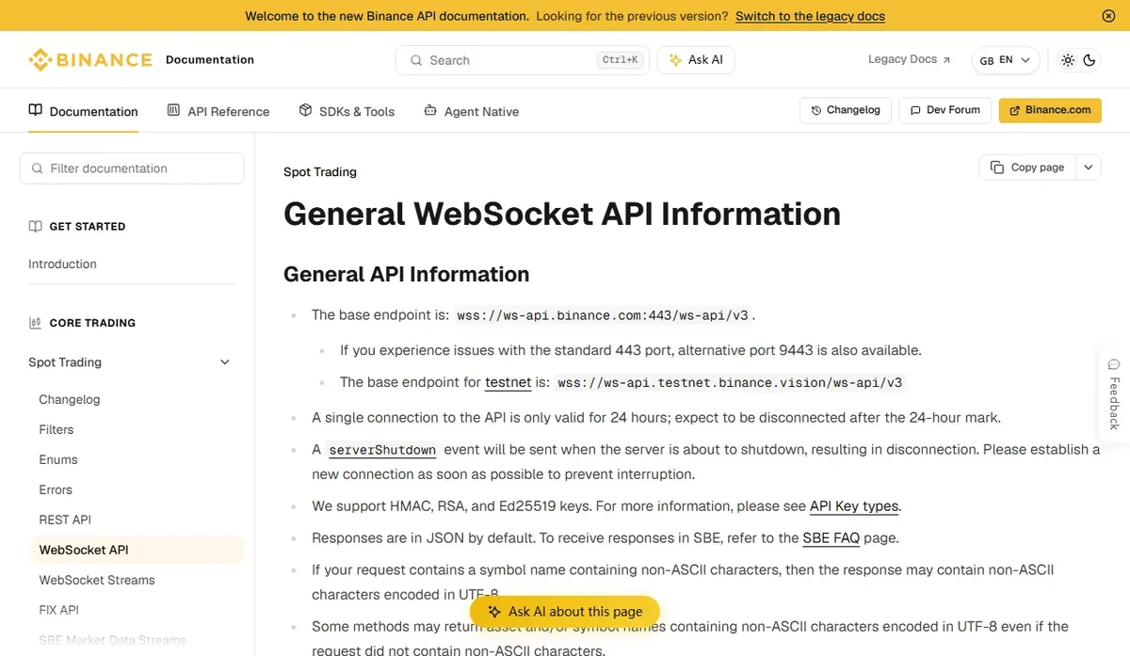Image resolution: width=1130 pixels, height=656 pixels.
Task: Select the WebSocket API sidebar page
Action: [137, 550]
